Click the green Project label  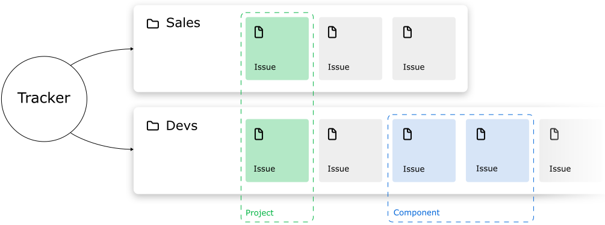pos(259,212)
